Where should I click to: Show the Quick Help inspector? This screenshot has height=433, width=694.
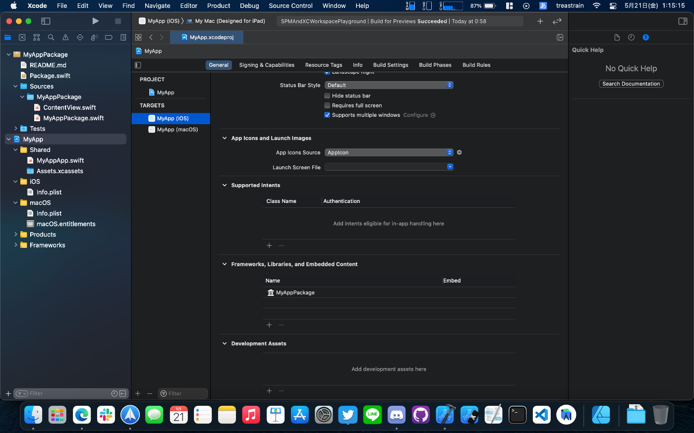point(645,38)
